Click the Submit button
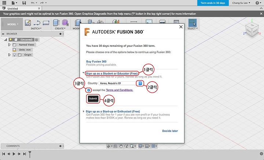 (x=93, y=98)
